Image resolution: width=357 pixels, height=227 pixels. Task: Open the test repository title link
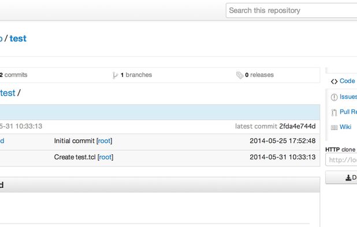pyautogui.click(x=18, y=39)
